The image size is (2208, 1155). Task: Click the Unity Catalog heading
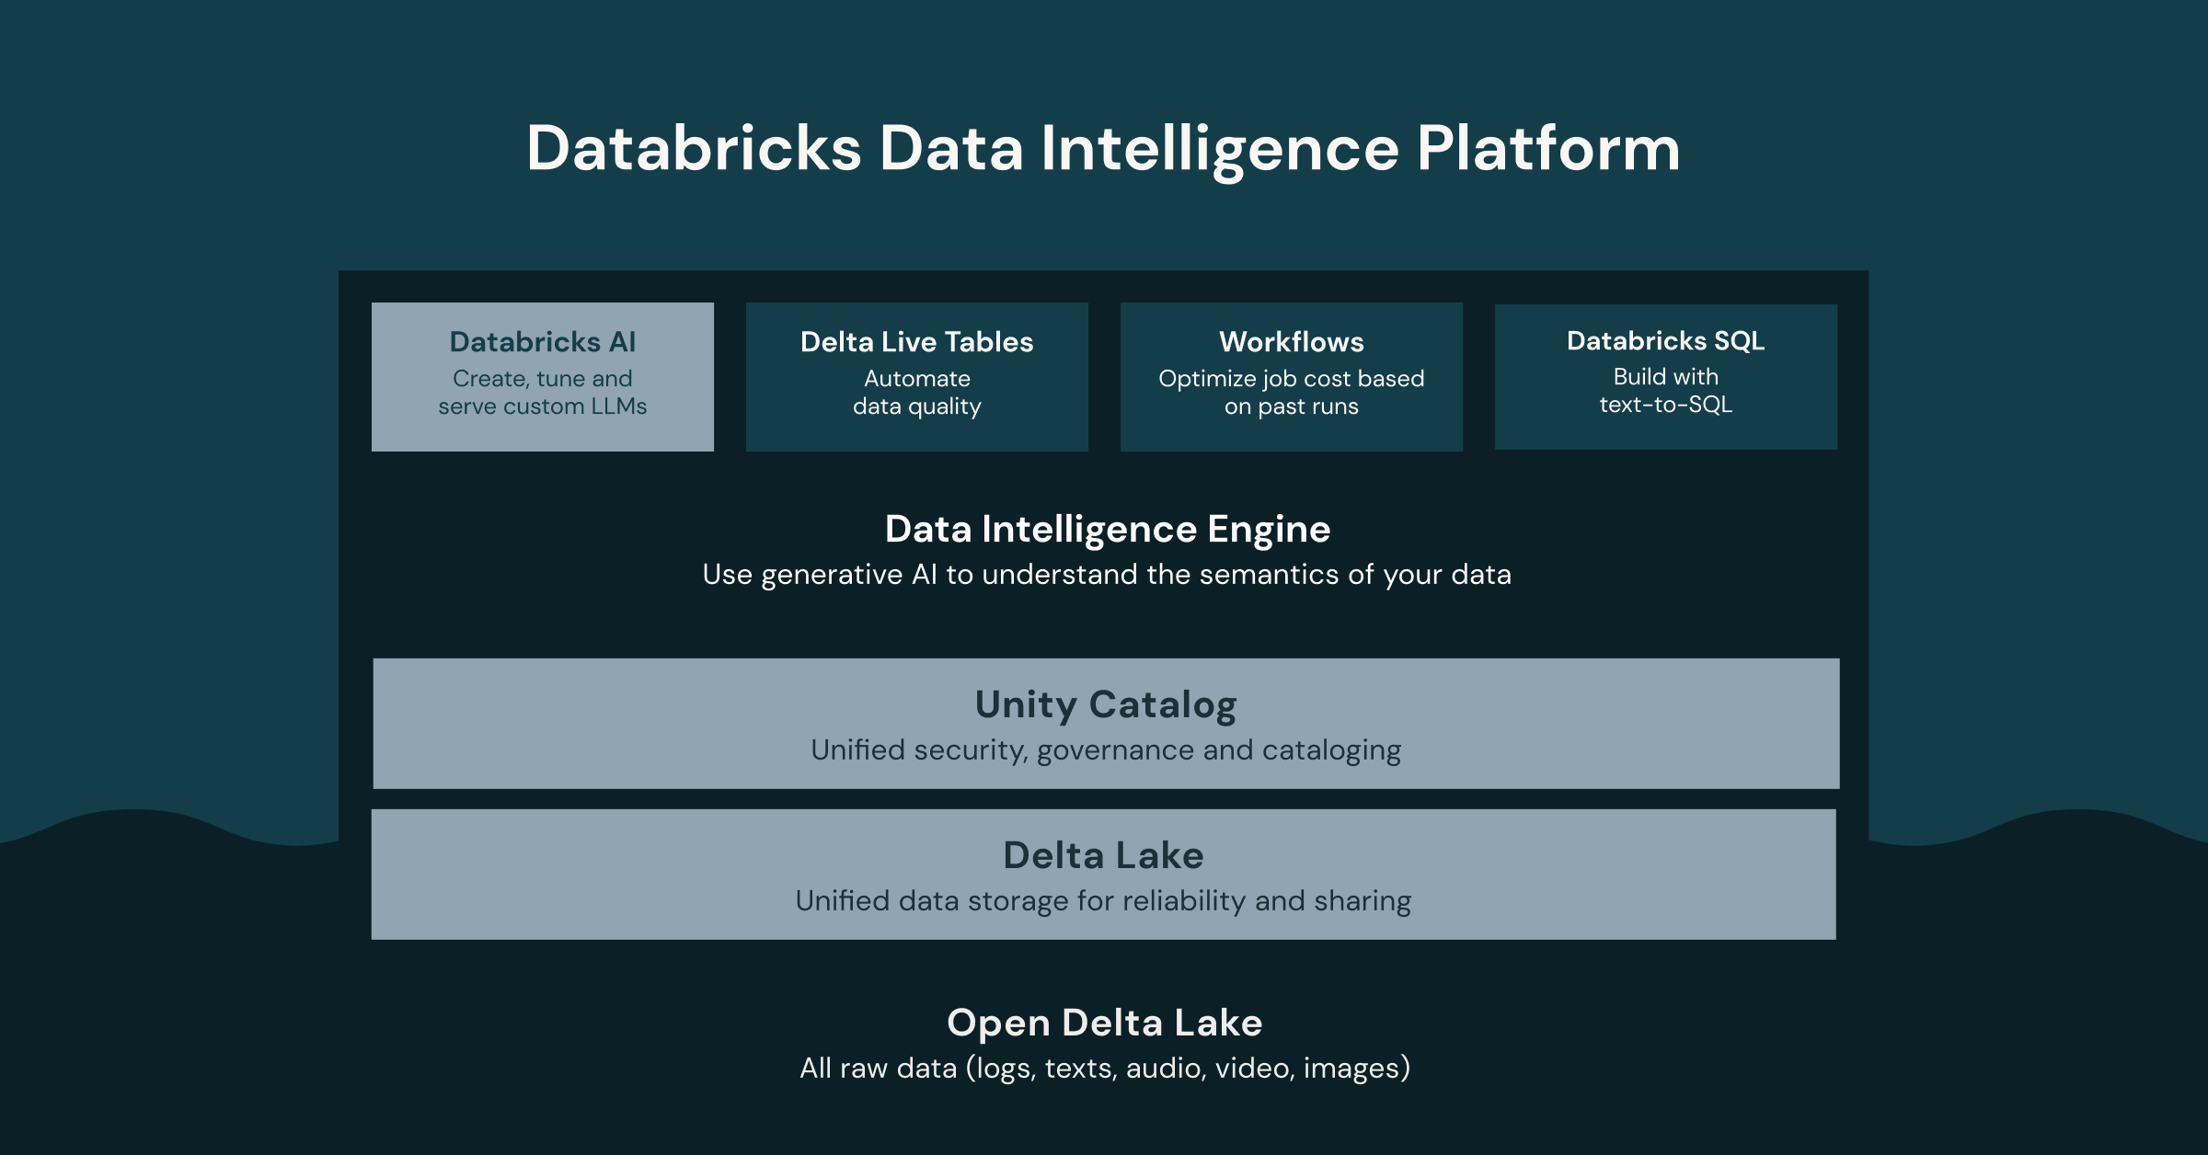tap(1106, 705)
